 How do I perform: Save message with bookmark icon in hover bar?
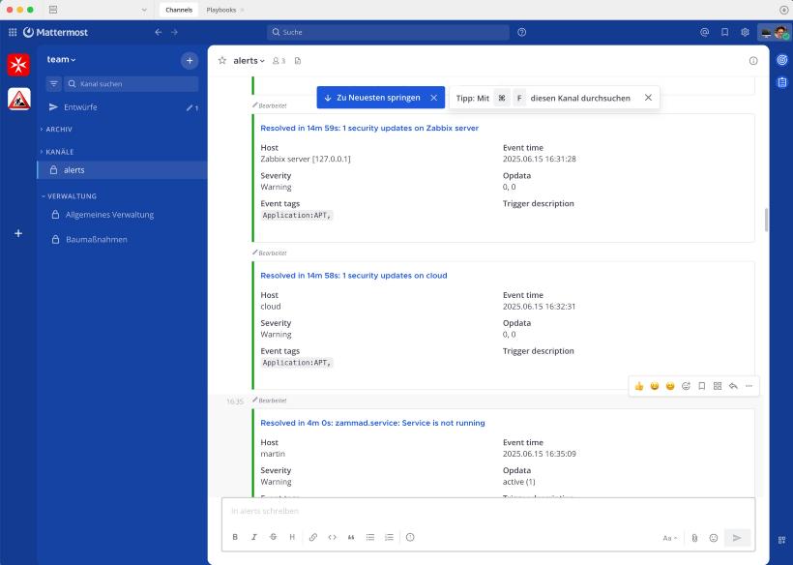point(701,386)
